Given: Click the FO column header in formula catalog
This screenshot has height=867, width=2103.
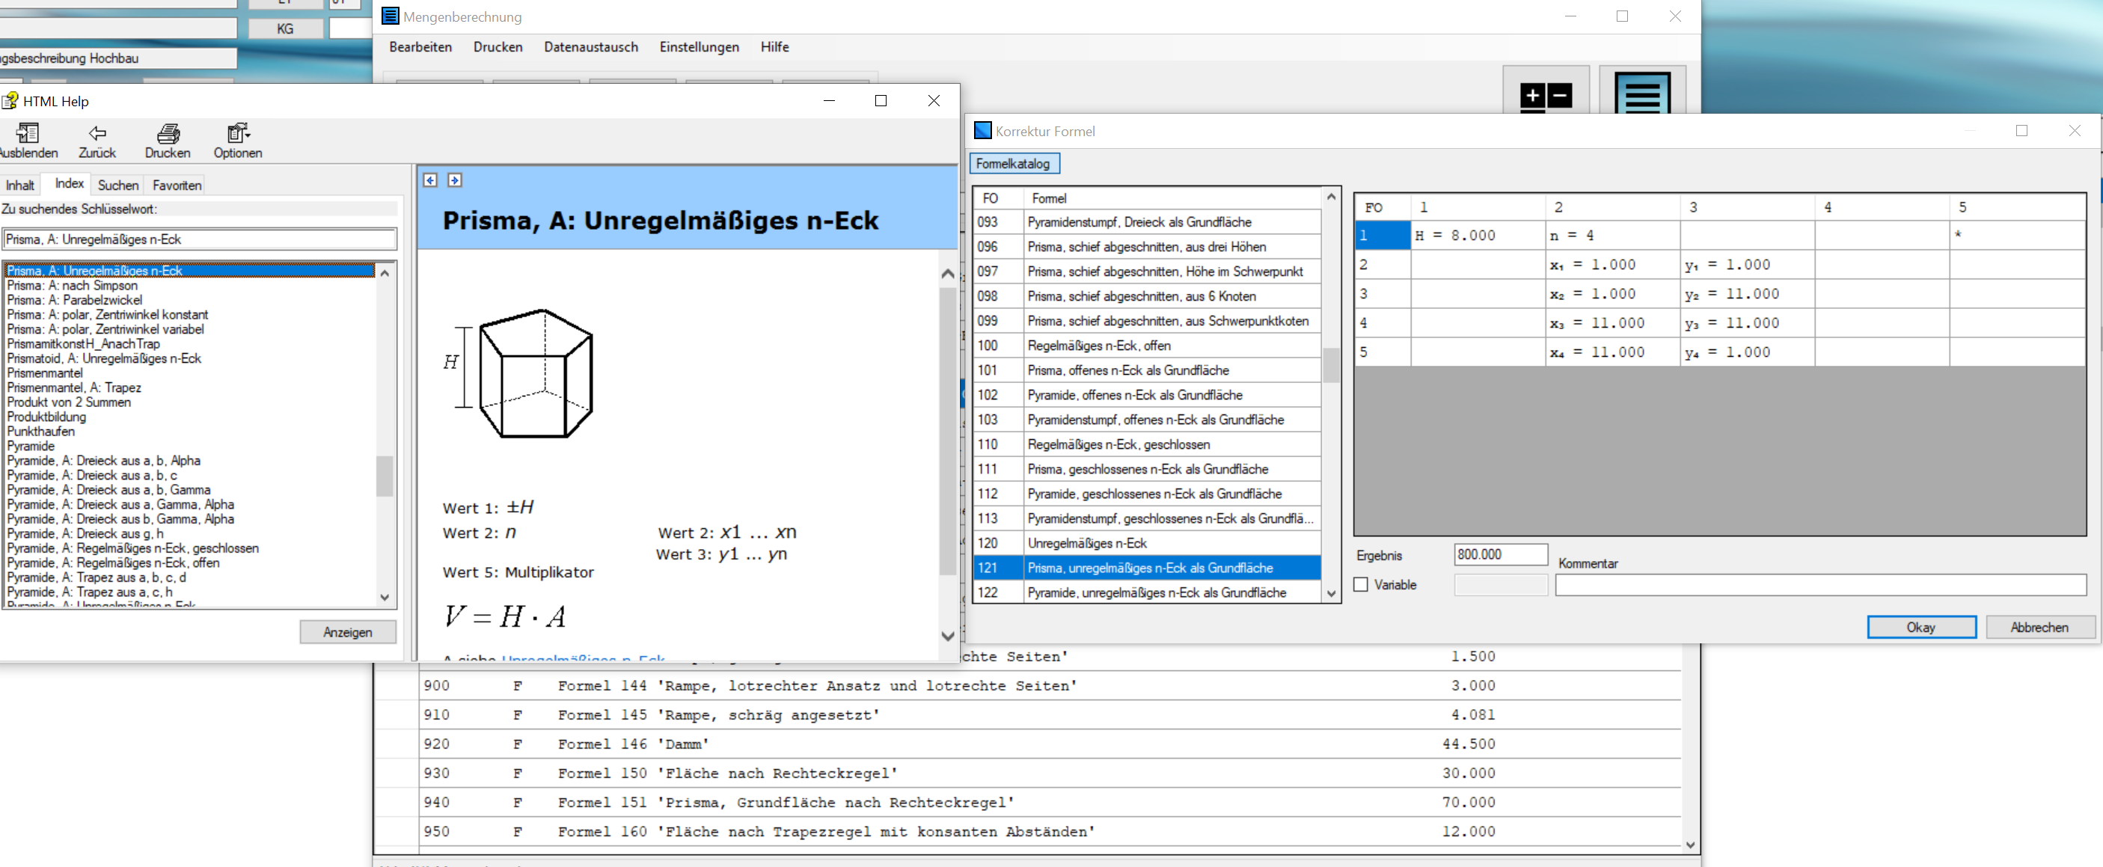Looking at the screenshot, I should click(999, 198).
